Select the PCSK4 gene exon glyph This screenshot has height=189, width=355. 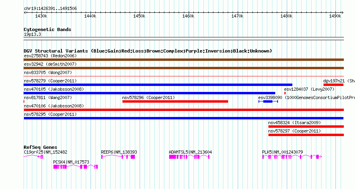(x=76, y=167)
